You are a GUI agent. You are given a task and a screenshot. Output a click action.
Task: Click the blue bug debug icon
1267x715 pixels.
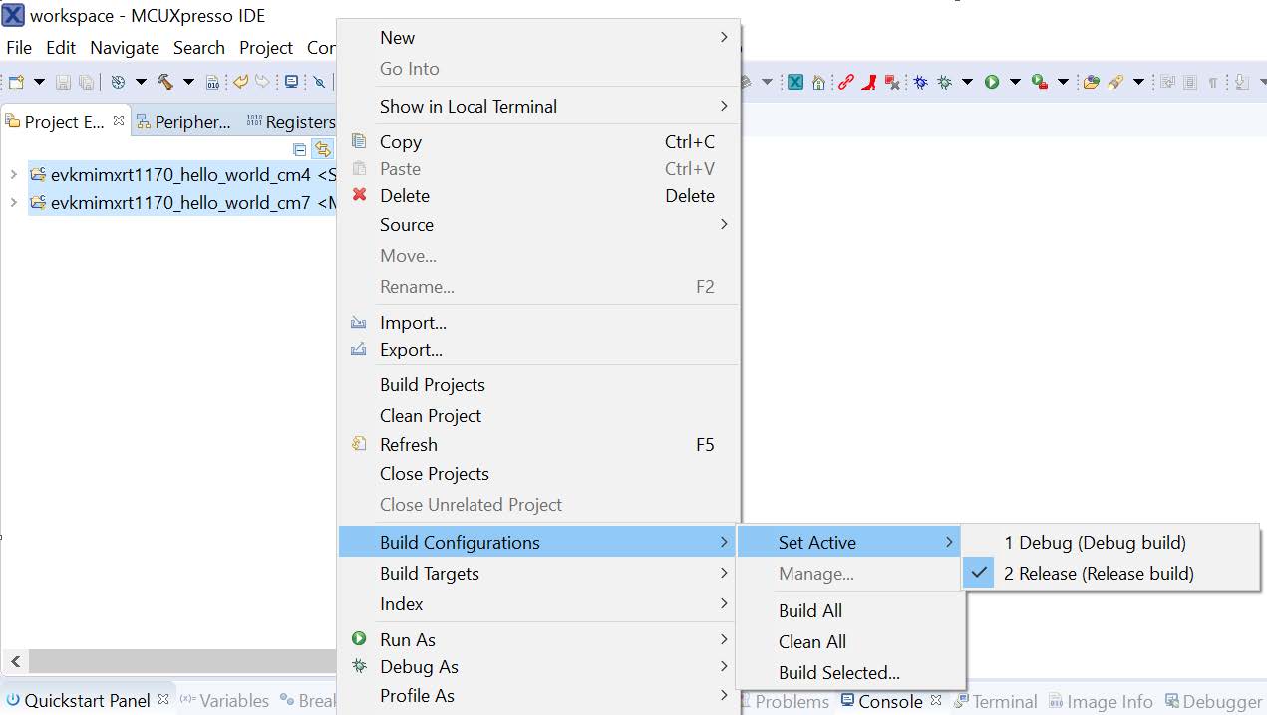919,82
